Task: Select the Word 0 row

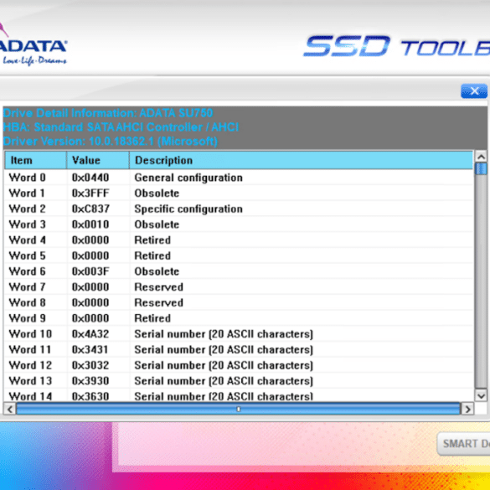Action: coord(239,178)
